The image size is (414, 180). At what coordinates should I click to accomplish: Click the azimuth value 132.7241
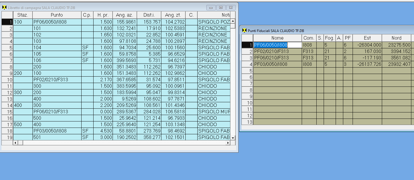coord(125,28)
